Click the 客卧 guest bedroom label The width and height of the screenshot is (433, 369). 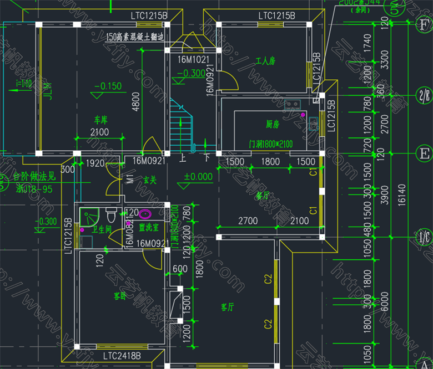120,296
